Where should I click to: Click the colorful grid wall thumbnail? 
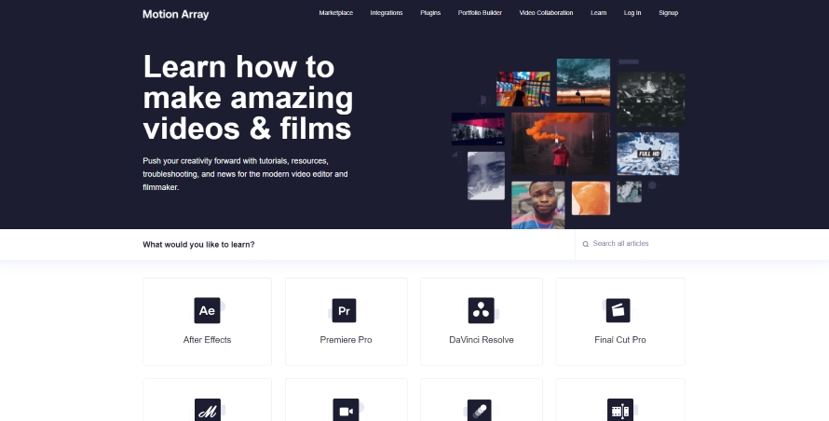click(x=523, y=88)
